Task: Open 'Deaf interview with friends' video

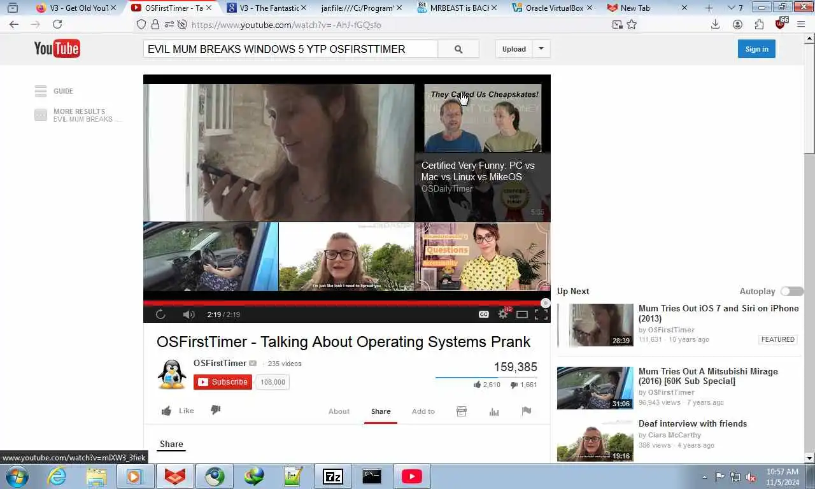Action: (x=693, y=423)
